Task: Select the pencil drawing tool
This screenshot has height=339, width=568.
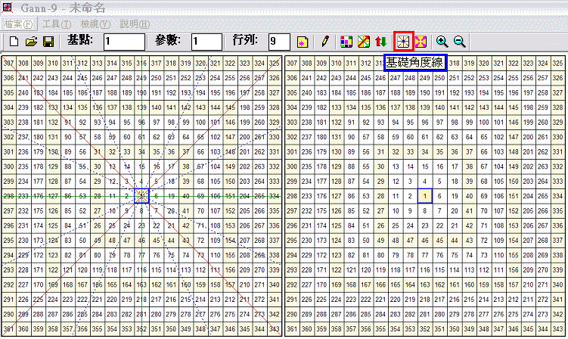Action: click(325, 42)
